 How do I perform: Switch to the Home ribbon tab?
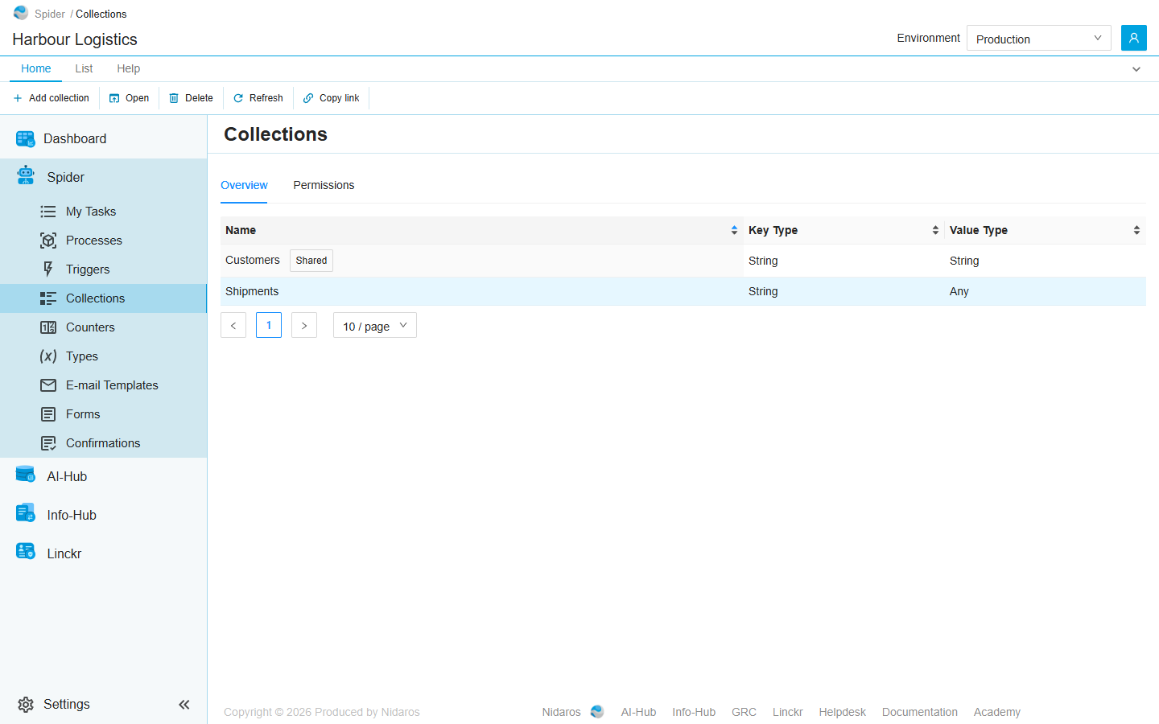(36, 68)
